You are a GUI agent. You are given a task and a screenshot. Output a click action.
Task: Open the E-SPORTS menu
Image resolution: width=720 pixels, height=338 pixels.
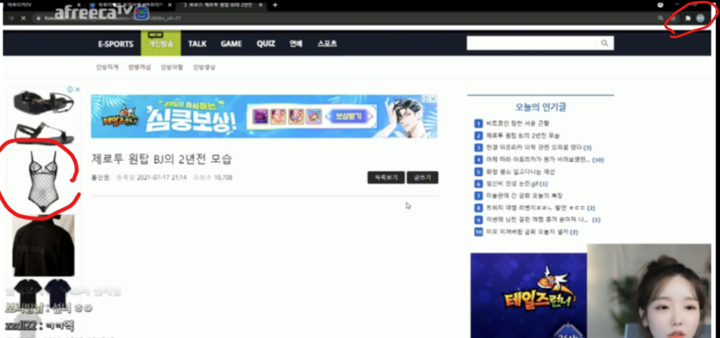[x=116, y=44]
